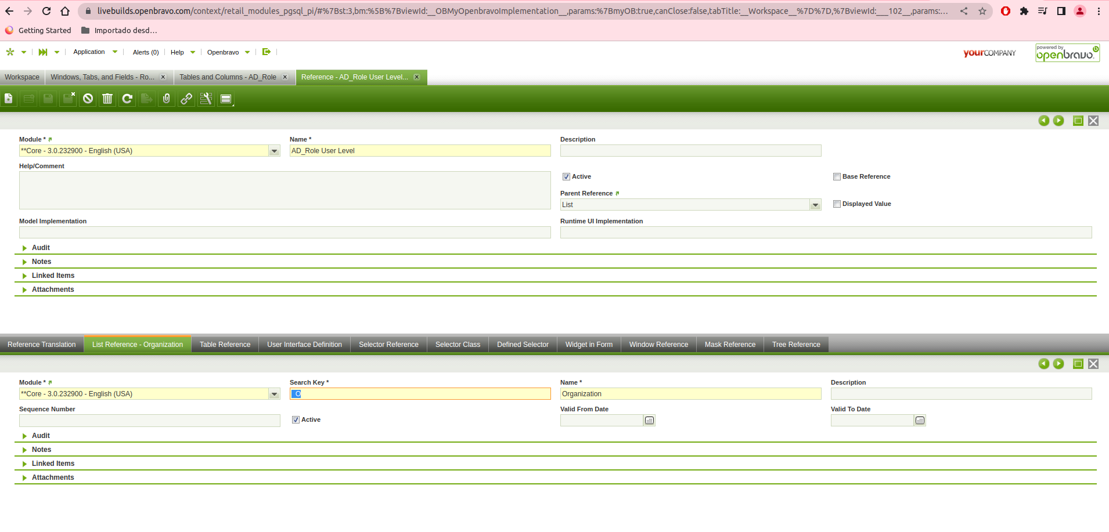This screenshot has width=1109, height=532.
Task: Click the new document toolbar icon
Action: tap(9, 99)
